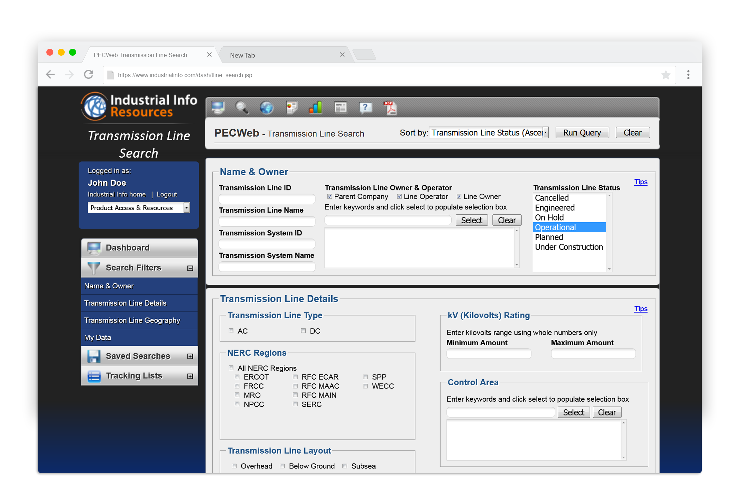This screenshot has width=742, height=503.
Task: Click the Logout link
Action: (x=167, y=194)
